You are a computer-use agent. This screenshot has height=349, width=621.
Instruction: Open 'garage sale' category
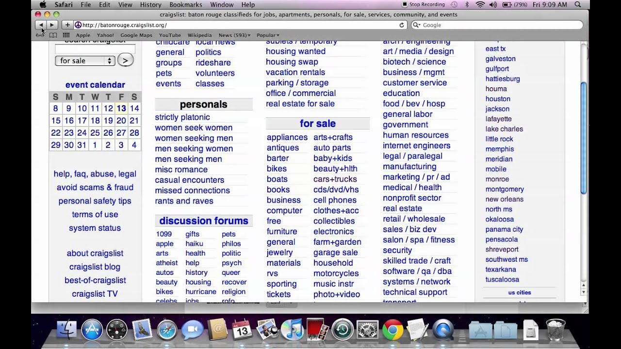coord(336,253)
